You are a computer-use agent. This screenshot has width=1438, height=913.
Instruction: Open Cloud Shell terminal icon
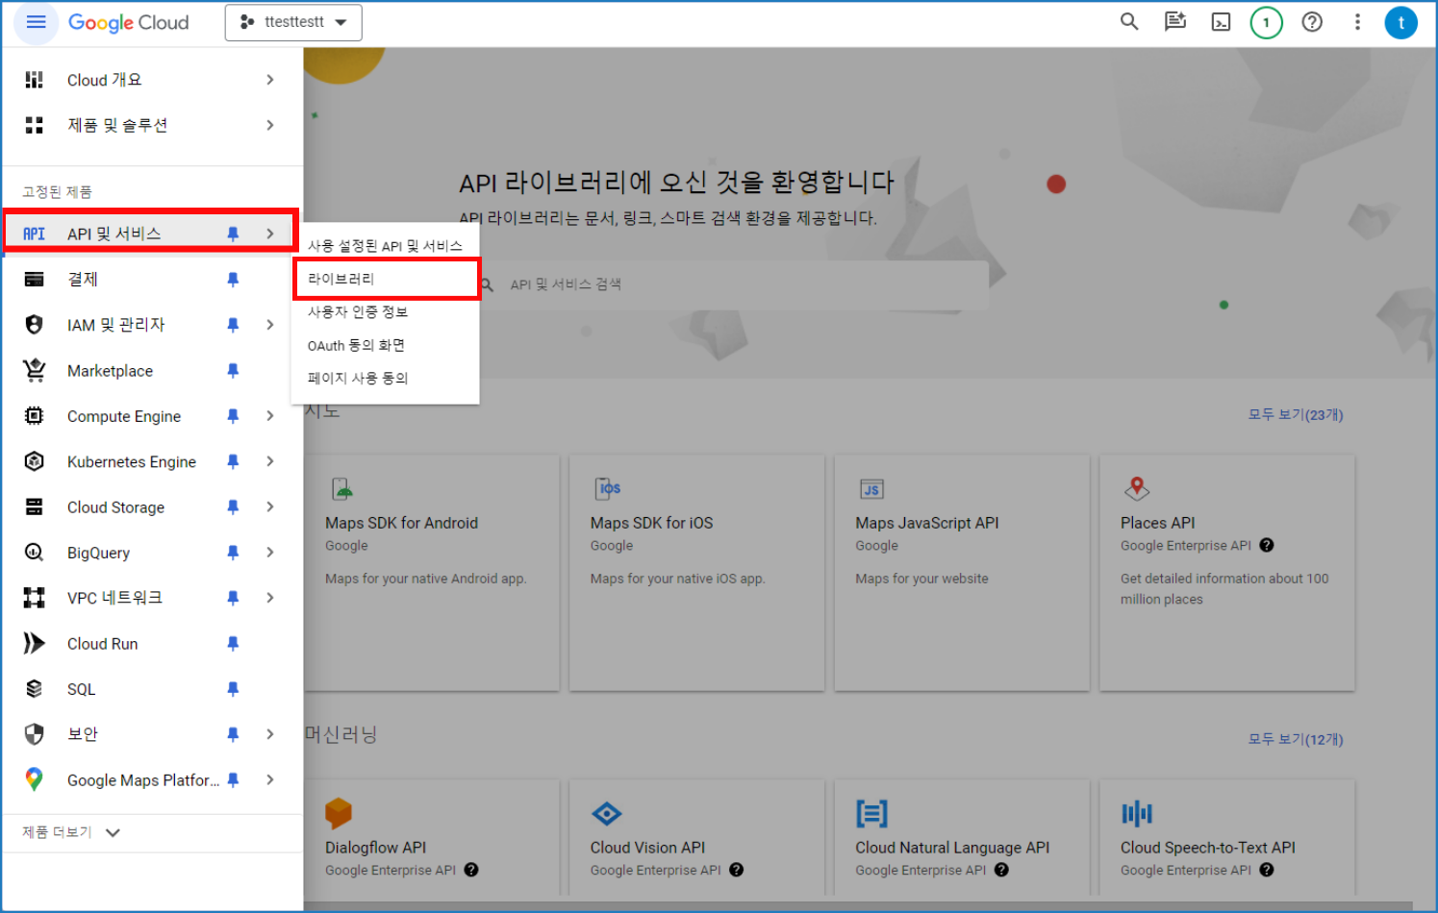(x=1221, y=22)
